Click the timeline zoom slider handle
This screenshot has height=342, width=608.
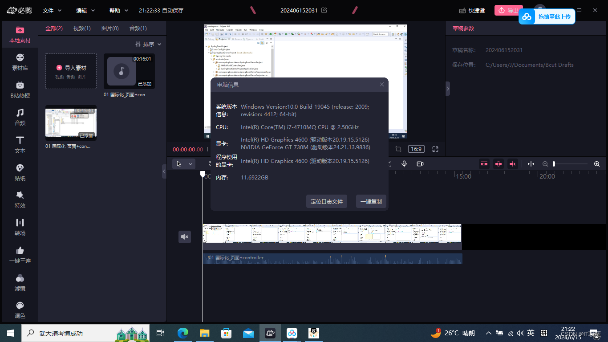[x=554, y=164]
